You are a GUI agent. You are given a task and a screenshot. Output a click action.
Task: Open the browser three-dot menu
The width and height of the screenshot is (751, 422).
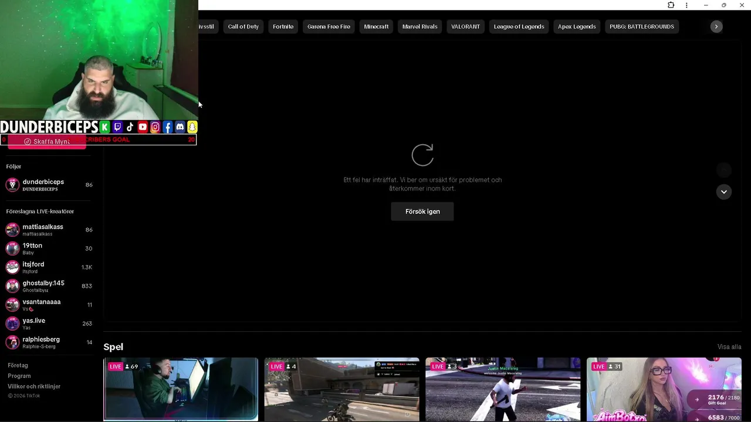click(686, 5)
